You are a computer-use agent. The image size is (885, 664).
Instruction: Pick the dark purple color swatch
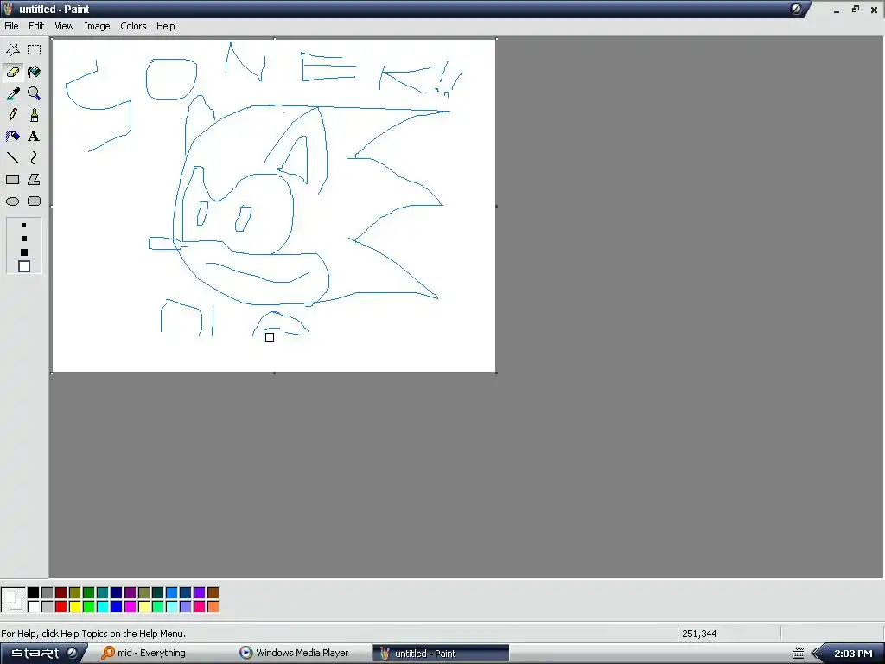[130, 592]
